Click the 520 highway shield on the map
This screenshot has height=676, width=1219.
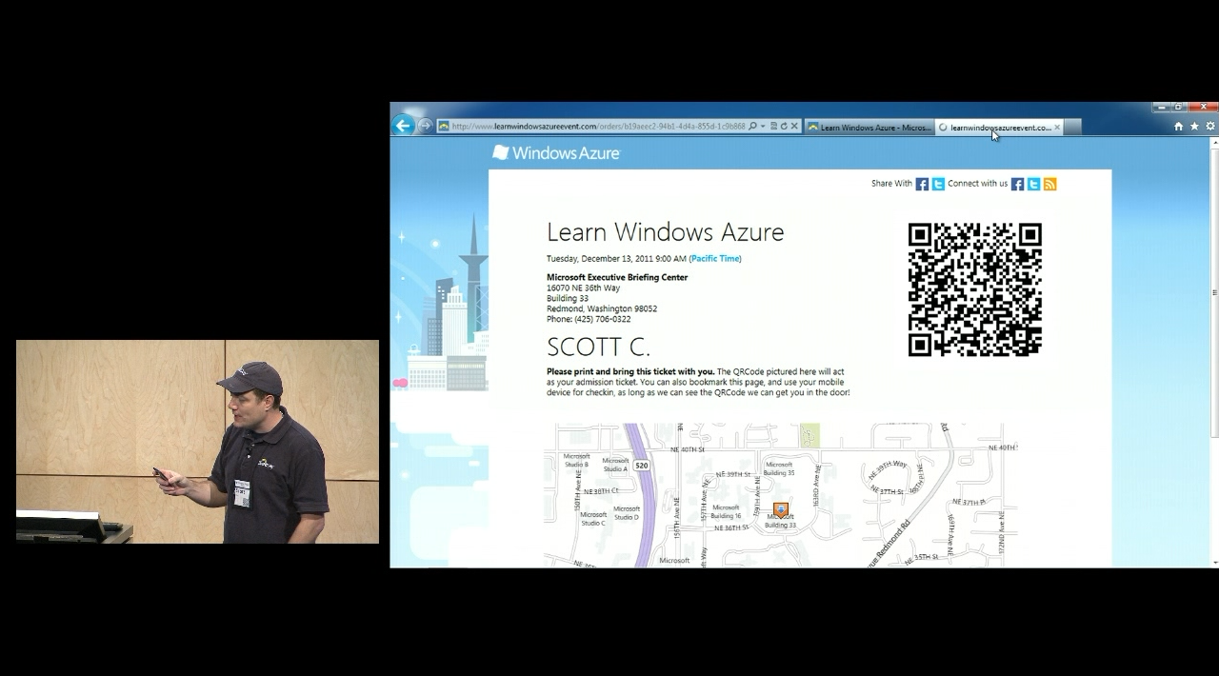click(x=642, y=466)
